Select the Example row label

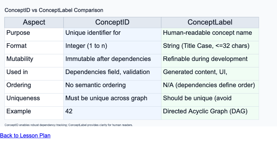[x=19, y=111]
